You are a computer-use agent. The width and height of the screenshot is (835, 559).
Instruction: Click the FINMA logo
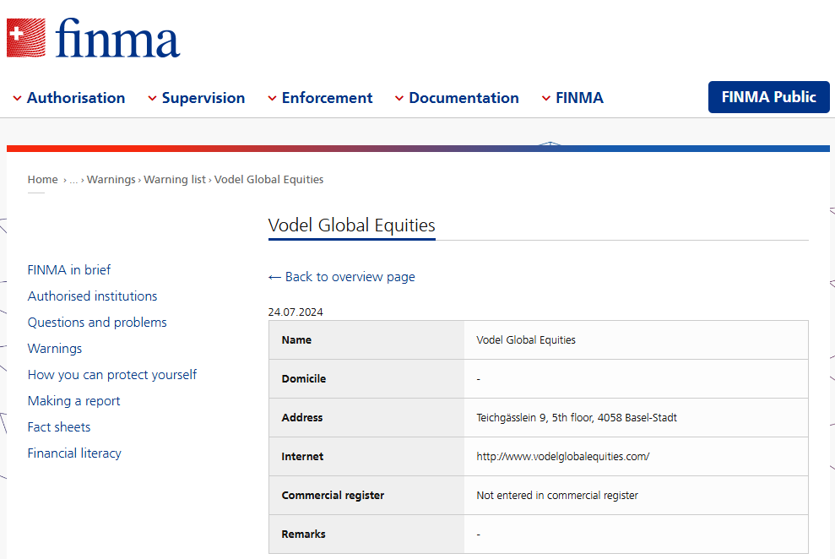[93, 38]
